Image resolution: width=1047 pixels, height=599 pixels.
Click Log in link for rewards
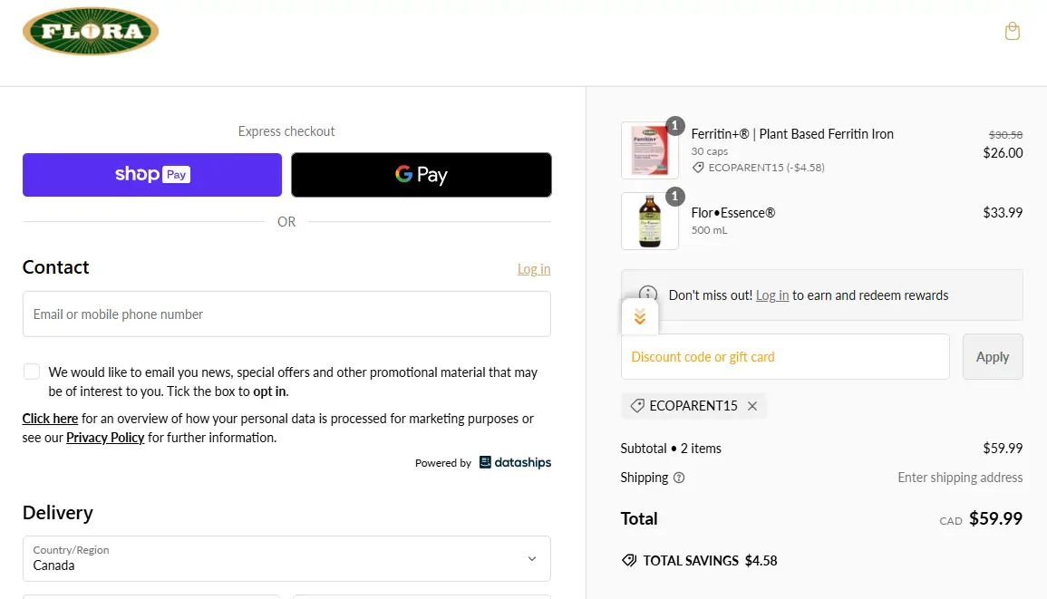772,295
